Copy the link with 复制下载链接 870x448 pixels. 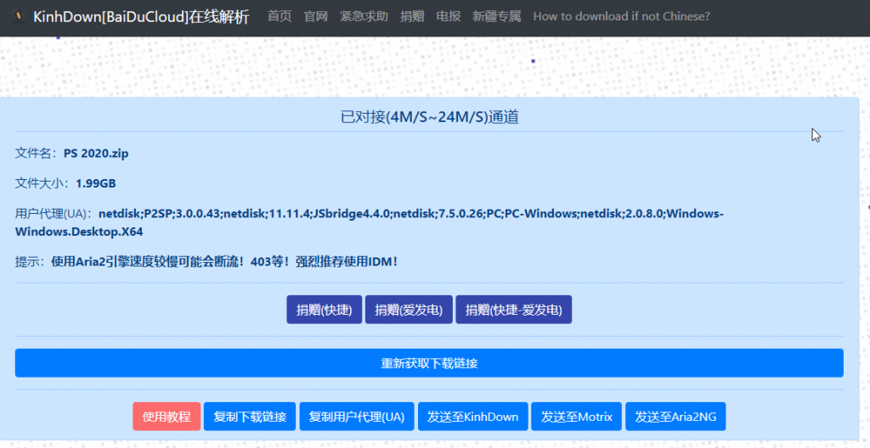tap(250, 417)
